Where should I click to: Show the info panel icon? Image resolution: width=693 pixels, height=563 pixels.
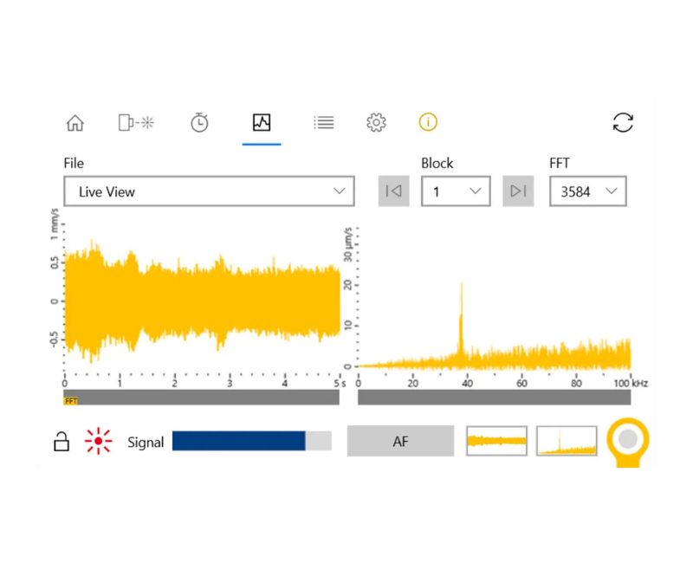tap(428, 122)
